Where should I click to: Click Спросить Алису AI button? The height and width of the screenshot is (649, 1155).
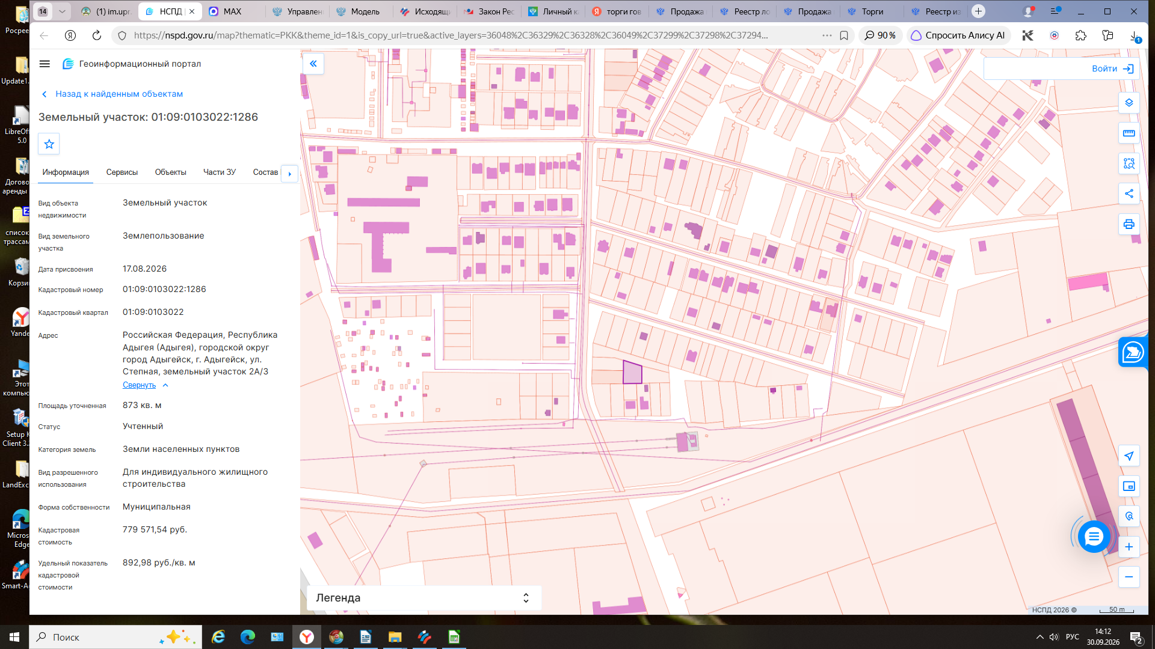coord(958,35)
